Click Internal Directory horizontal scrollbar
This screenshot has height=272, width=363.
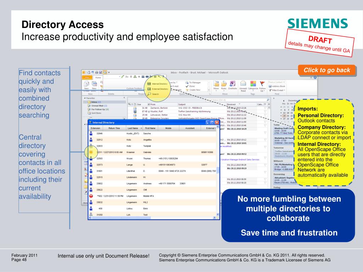click(x=121, y=218)
